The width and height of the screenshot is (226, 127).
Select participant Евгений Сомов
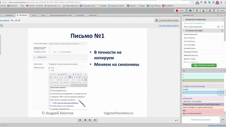[x=190, y=59]
